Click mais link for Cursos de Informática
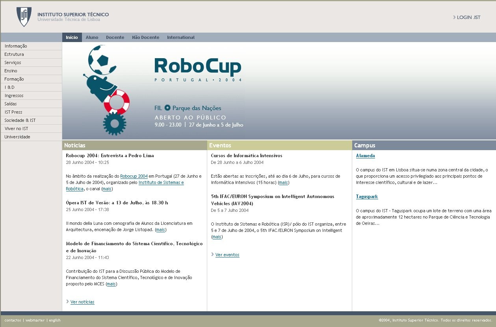The width and height of the screenshot is (496, 327). [284, 182]
